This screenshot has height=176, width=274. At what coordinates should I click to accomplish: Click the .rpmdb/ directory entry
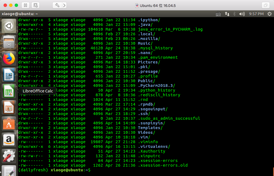coord(147,105)
